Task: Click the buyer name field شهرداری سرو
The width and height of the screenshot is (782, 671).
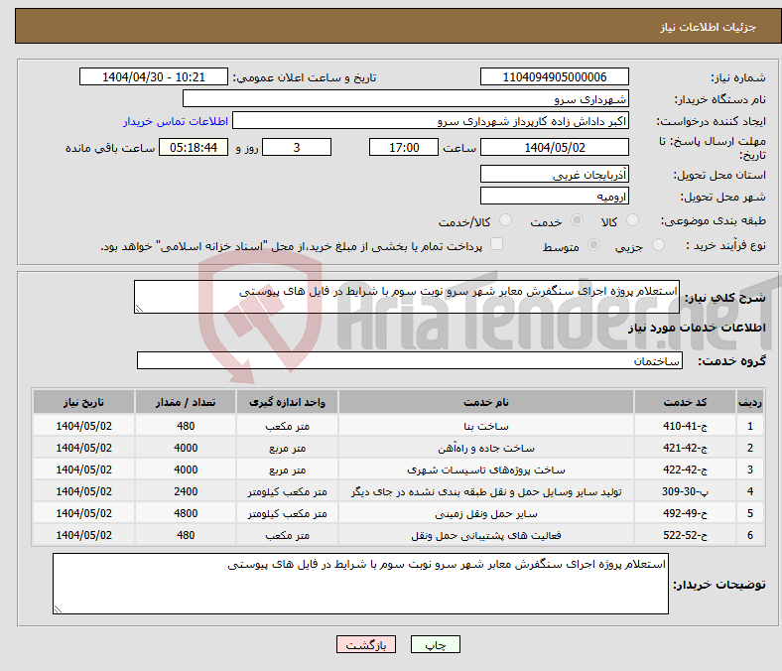Action: 406,99
